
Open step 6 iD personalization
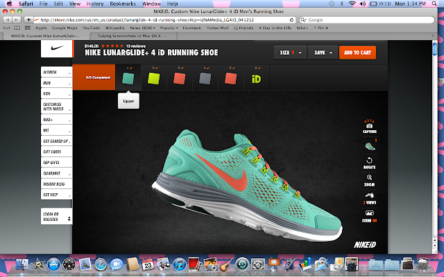256,79
